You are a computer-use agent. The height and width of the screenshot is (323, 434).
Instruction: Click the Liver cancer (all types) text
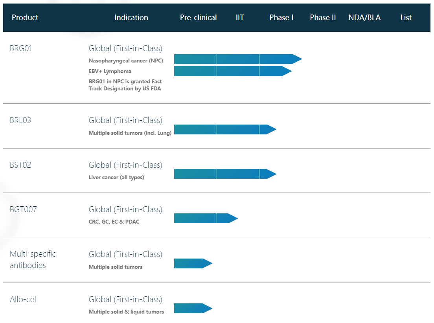coord(116,178)
